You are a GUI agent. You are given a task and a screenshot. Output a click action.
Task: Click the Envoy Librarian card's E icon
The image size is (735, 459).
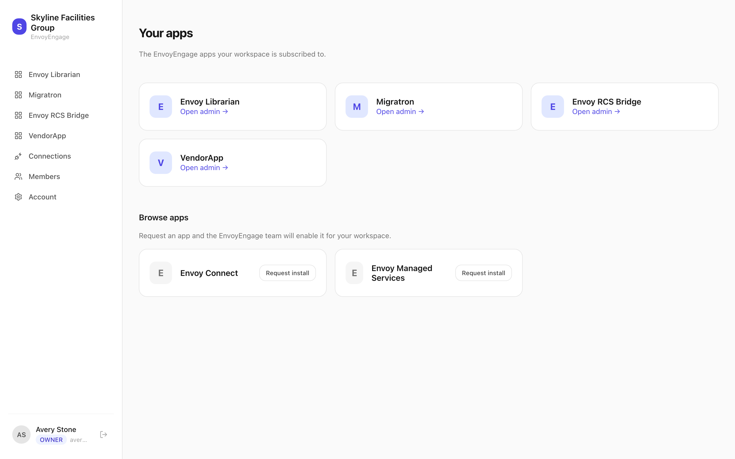pos(161,107)
